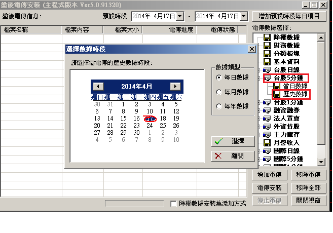This screenshot has height=233, width=333.
Task: Open the end date dropdown for 預設時段
Action: [244, 16]
